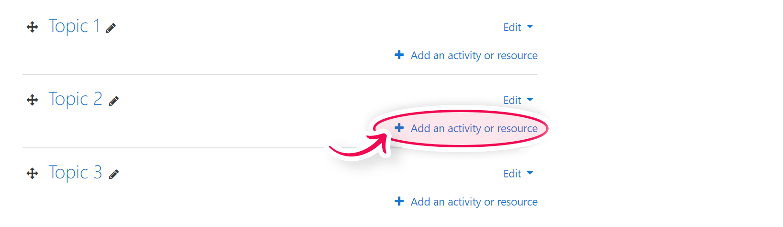This screenshot has height=227, width=783.
Task: Click "Add an activity or resource" in Topic 1
Action: 474,55
